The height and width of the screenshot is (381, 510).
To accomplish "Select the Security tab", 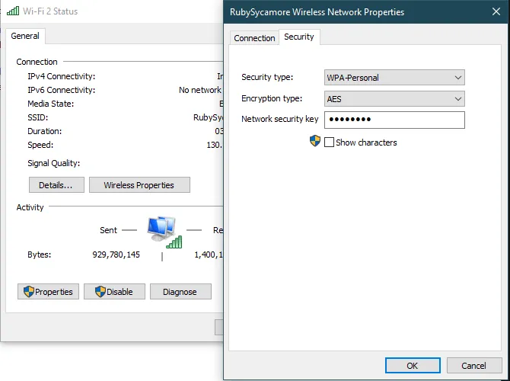I will 298,37.
